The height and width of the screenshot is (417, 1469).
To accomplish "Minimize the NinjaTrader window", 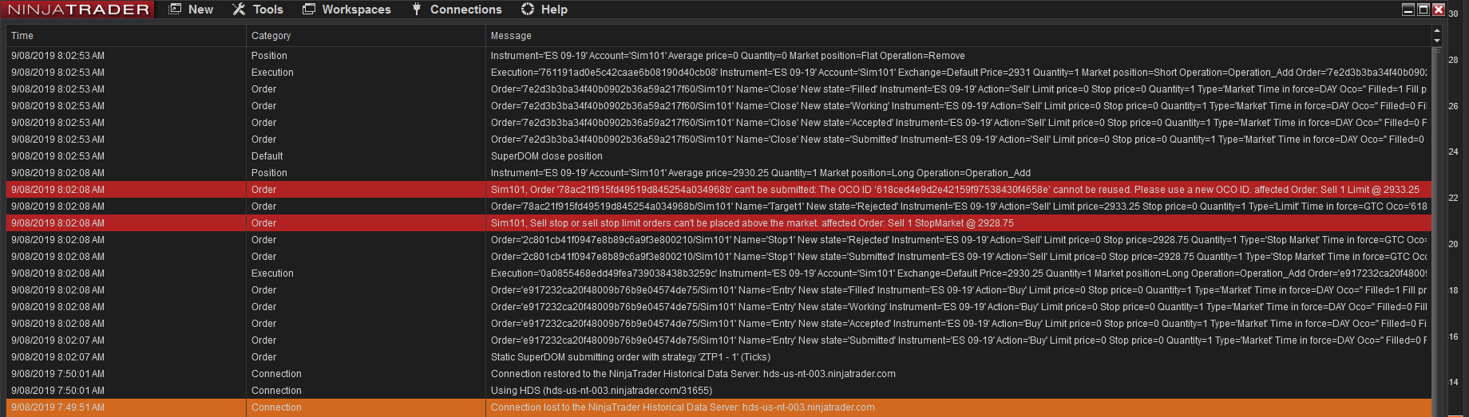I will [1408, 10].
